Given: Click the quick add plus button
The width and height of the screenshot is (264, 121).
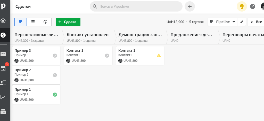Looking at the screenshot, I should pyautogui.click(x=190, y=6).
